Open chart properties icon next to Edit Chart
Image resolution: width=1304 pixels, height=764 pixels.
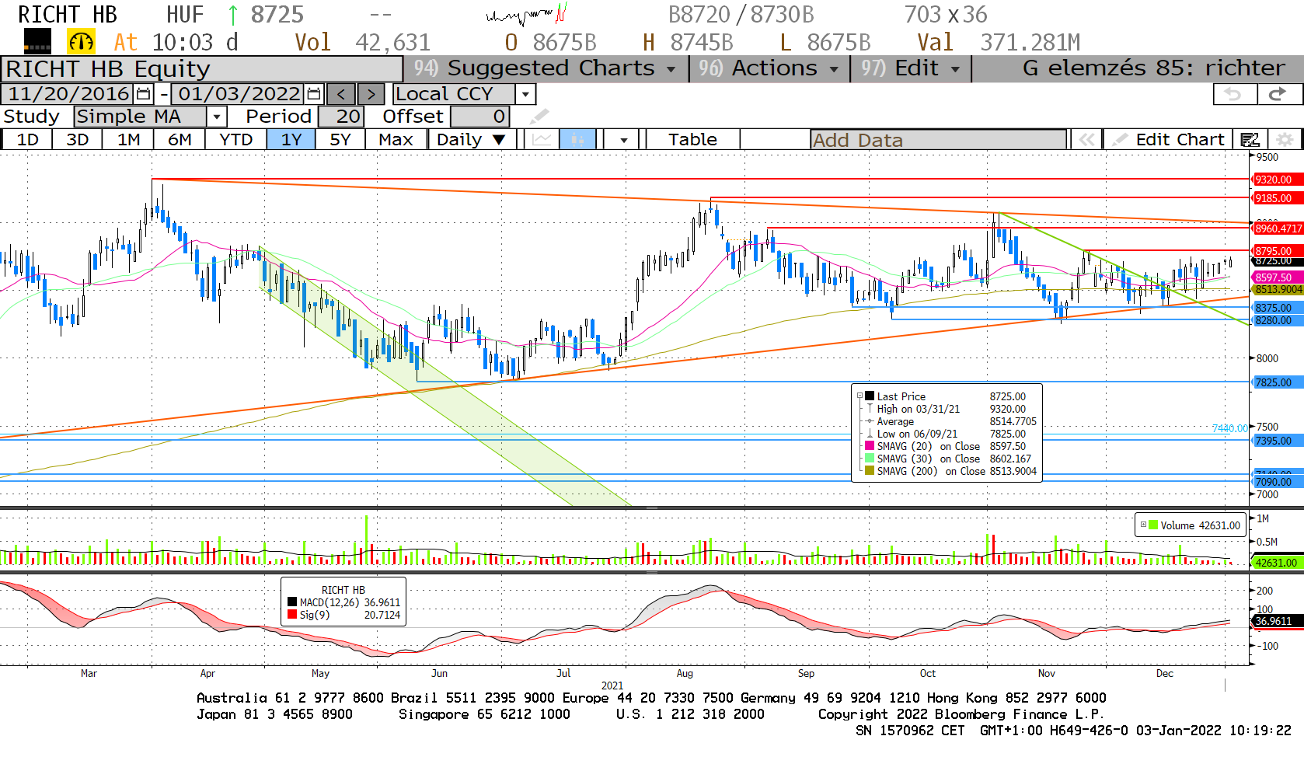tap(1250, 140)
